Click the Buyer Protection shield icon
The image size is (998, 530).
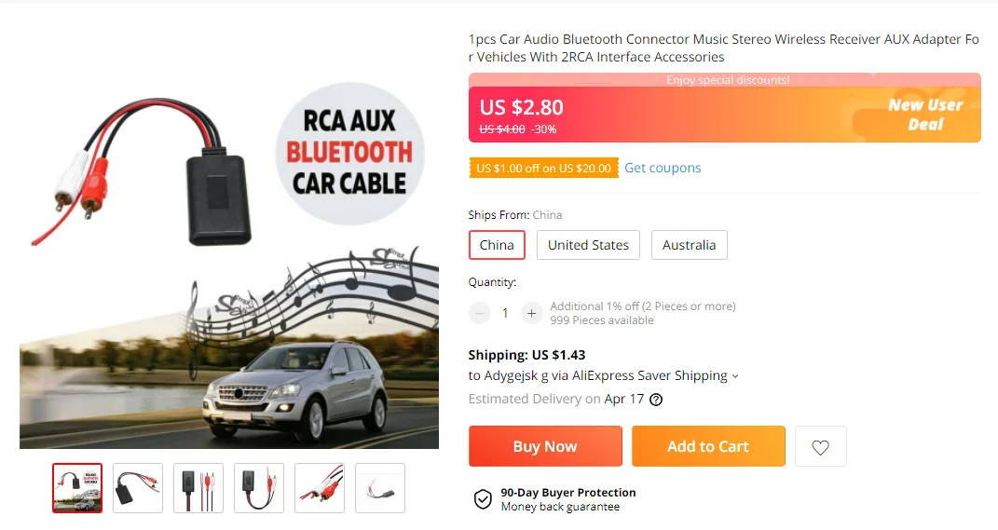click(483, 500)
